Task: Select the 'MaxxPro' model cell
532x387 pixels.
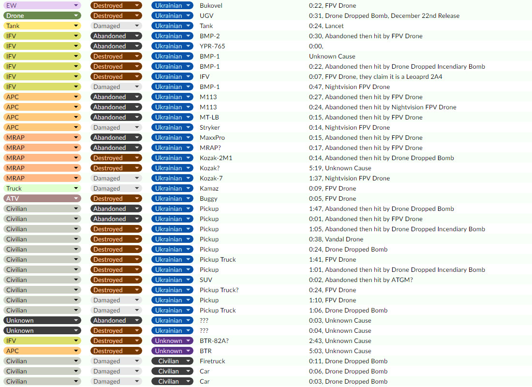Action: (x=212, y=137)
